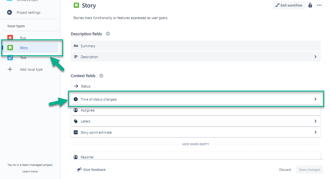The image size is (331, 179).
Task: Open the three-dots more options menu
Action: coord(319,5)
